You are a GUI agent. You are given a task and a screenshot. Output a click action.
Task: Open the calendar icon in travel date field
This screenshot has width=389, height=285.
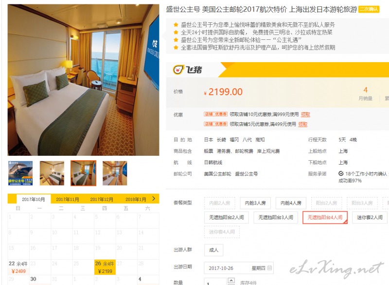269,268
